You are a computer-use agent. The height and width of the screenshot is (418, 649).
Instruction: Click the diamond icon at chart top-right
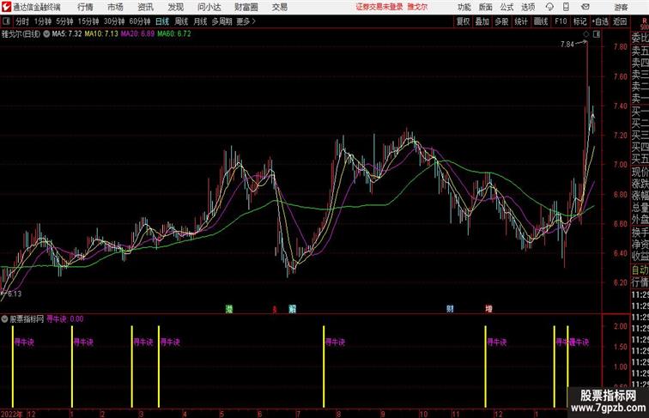coord(585,34)
